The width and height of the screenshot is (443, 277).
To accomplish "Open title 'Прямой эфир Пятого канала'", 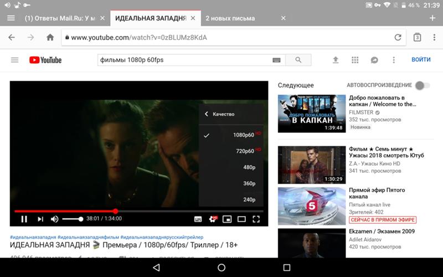I will (x=377, y=193).
